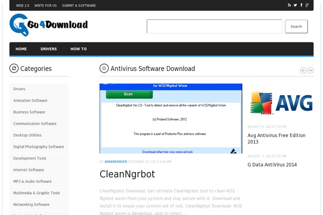
Task: Click the star icon beside Antivirus Software Download
Action: (x=104, y=68)
